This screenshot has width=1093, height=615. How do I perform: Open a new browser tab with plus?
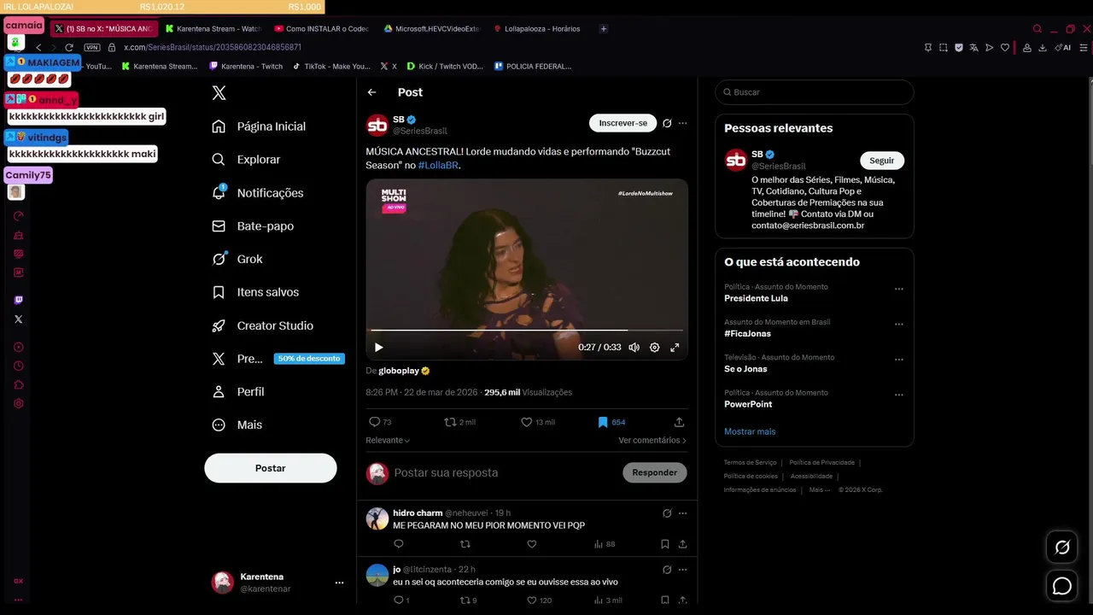(x=604, y=28)
